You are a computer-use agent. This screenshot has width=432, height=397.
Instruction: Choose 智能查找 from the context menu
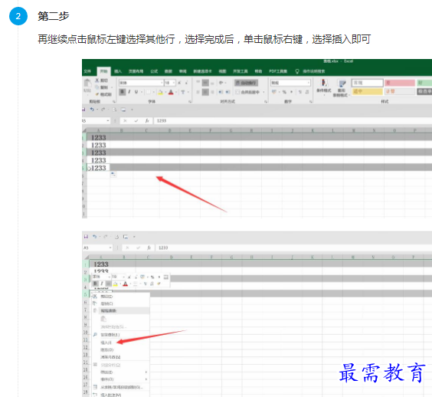click(120, 335)
